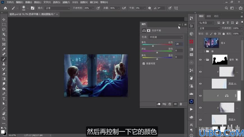
Task: Click view previous state icon in Properties
Action: coord(164,104)
